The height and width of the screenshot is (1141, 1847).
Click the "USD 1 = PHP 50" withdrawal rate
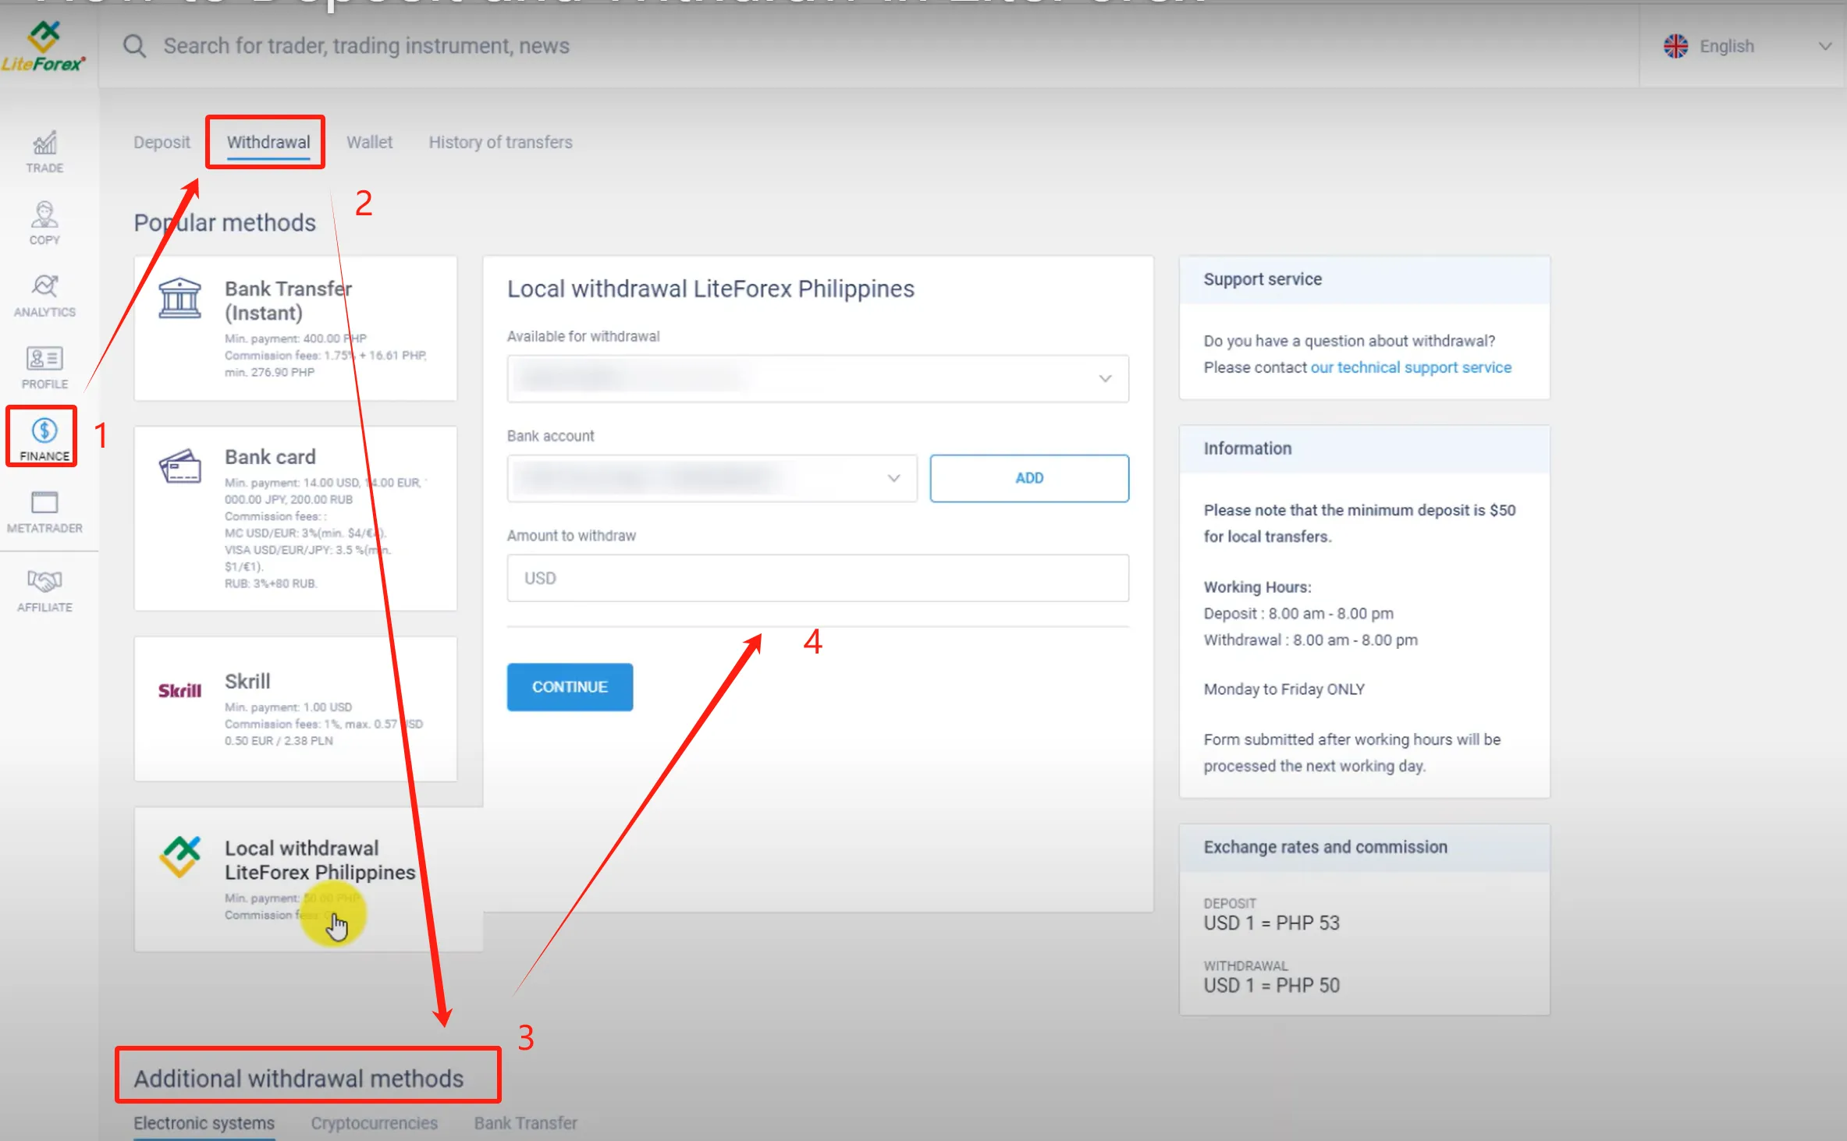click(1271, 985)
